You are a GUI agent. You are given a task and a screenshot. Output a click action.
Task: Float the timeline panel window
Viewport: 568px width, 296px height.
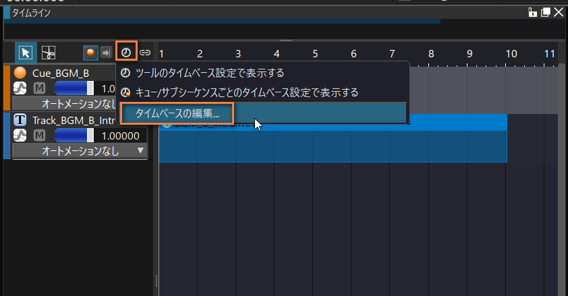pyautogui.click(x=546, y=12)
